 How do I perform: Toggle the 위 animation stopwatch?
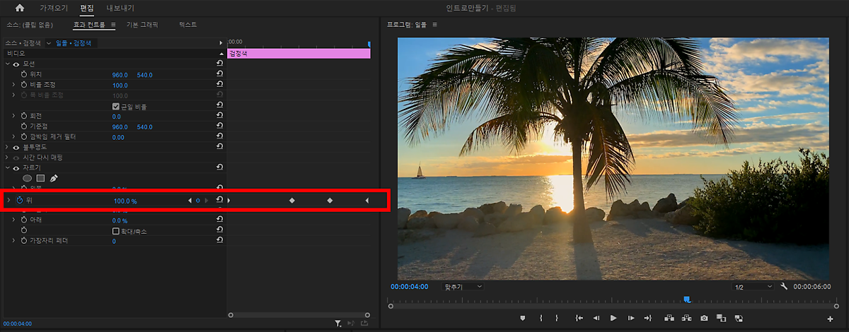pos(20,201)
